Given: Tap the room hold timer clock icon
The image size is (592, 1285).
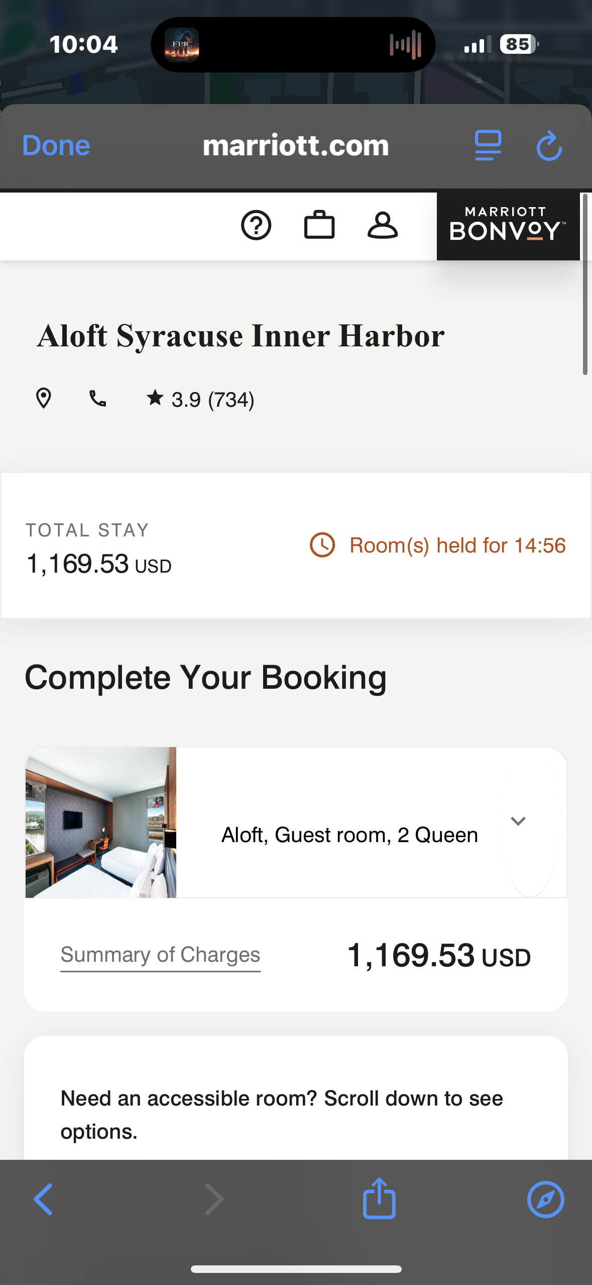Looking at the screenshot, I should (x=322, y=545).
